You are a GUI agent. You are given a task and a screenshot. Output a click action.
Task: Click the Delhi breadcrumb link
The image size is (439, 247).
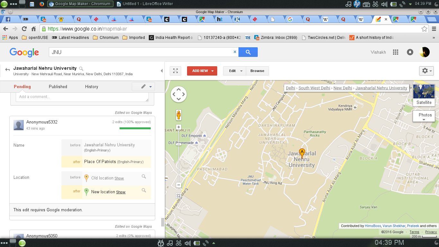pos(291,88)
